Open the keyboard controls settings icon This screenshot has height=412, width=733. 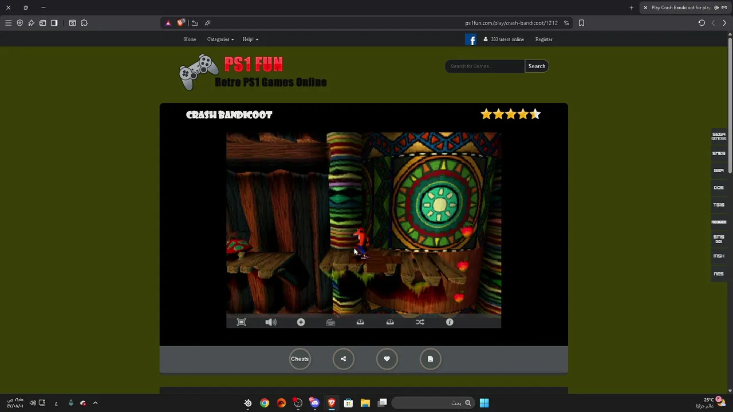pyautogui.click(x=330, y=322)
